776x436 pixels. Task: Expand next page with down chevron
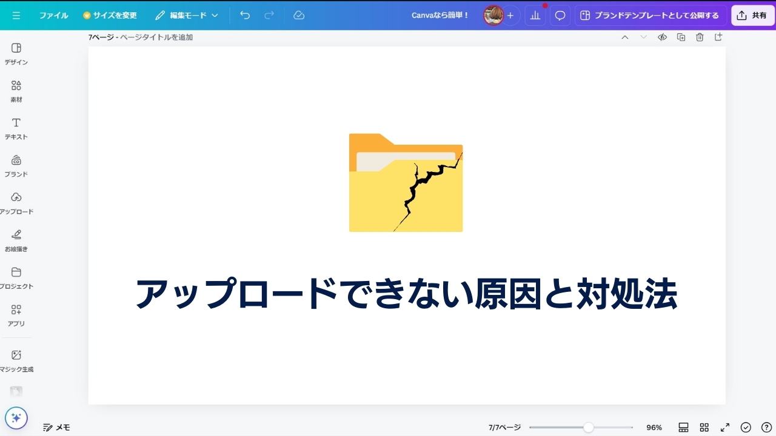[643, 37]
